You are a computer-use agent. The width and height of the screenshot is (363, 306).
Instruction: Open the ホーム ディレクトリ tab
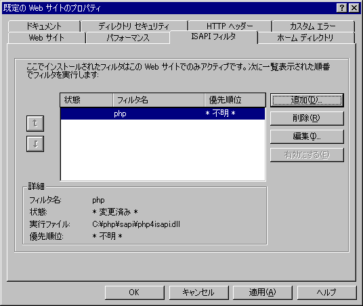pos(305,38)
